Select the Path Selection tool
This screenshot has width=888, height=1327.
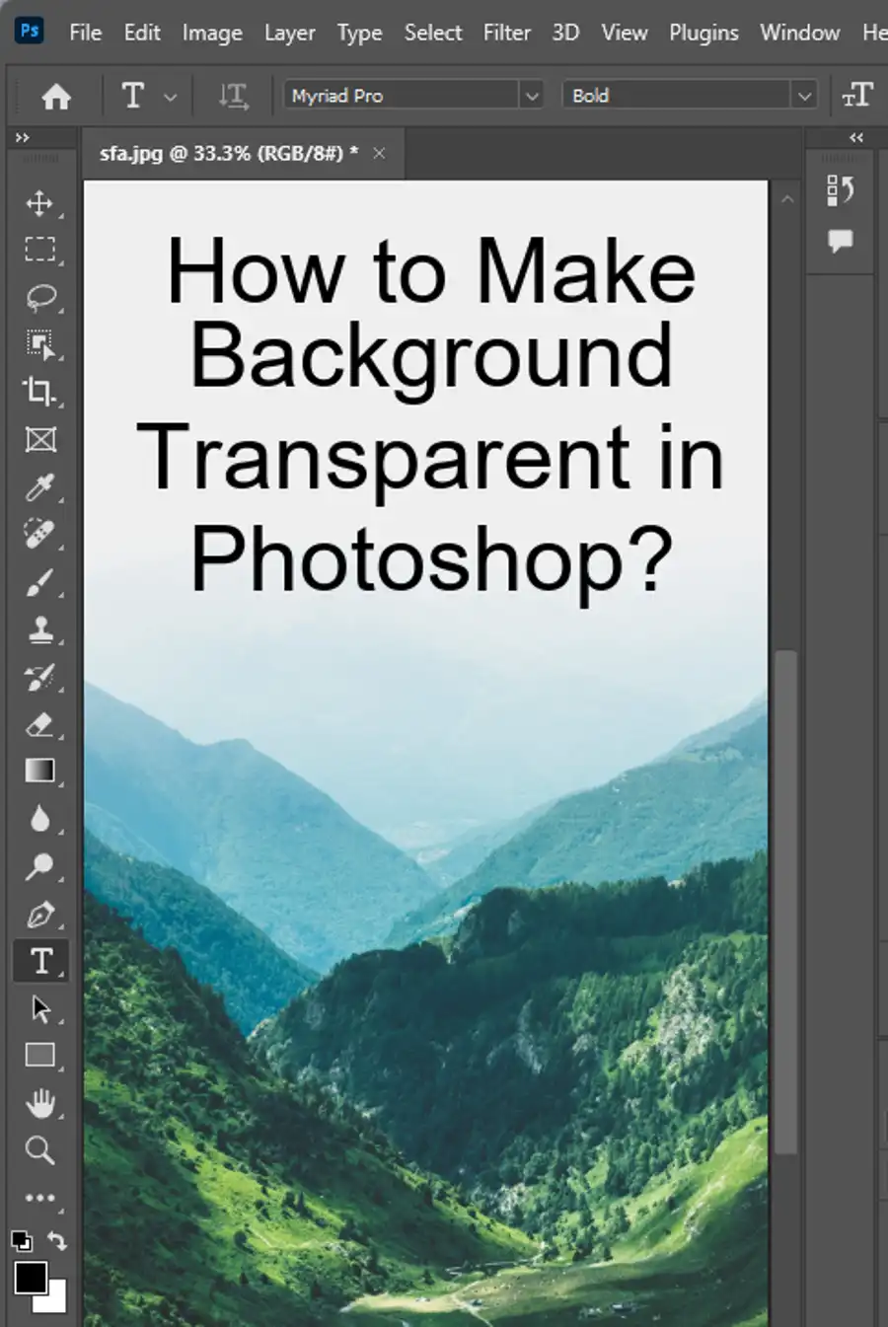(39, 1008)
